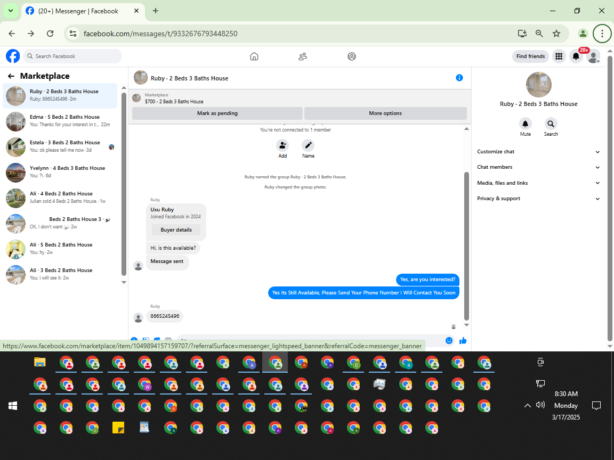The width and height of the screenshot is (614, 460).
Task: Click the Name edit pencil icon
Action: pos(308,145)
